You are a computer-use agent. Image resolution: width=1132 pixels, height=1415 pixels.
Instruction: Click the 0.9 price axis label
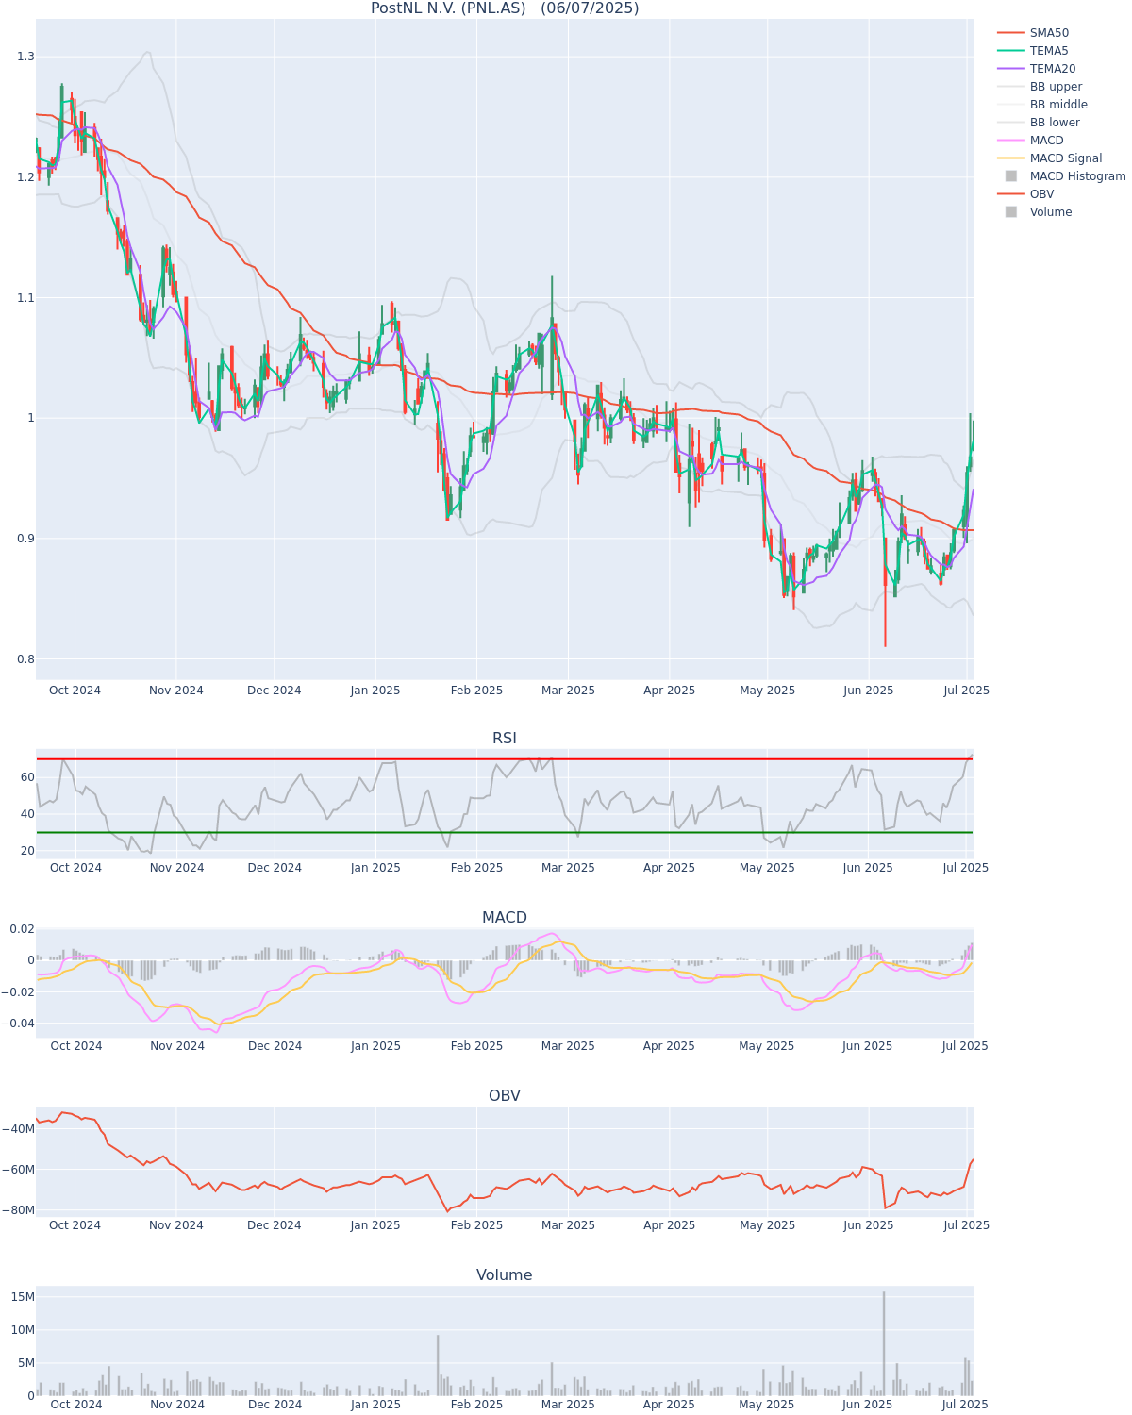[25, 539]
